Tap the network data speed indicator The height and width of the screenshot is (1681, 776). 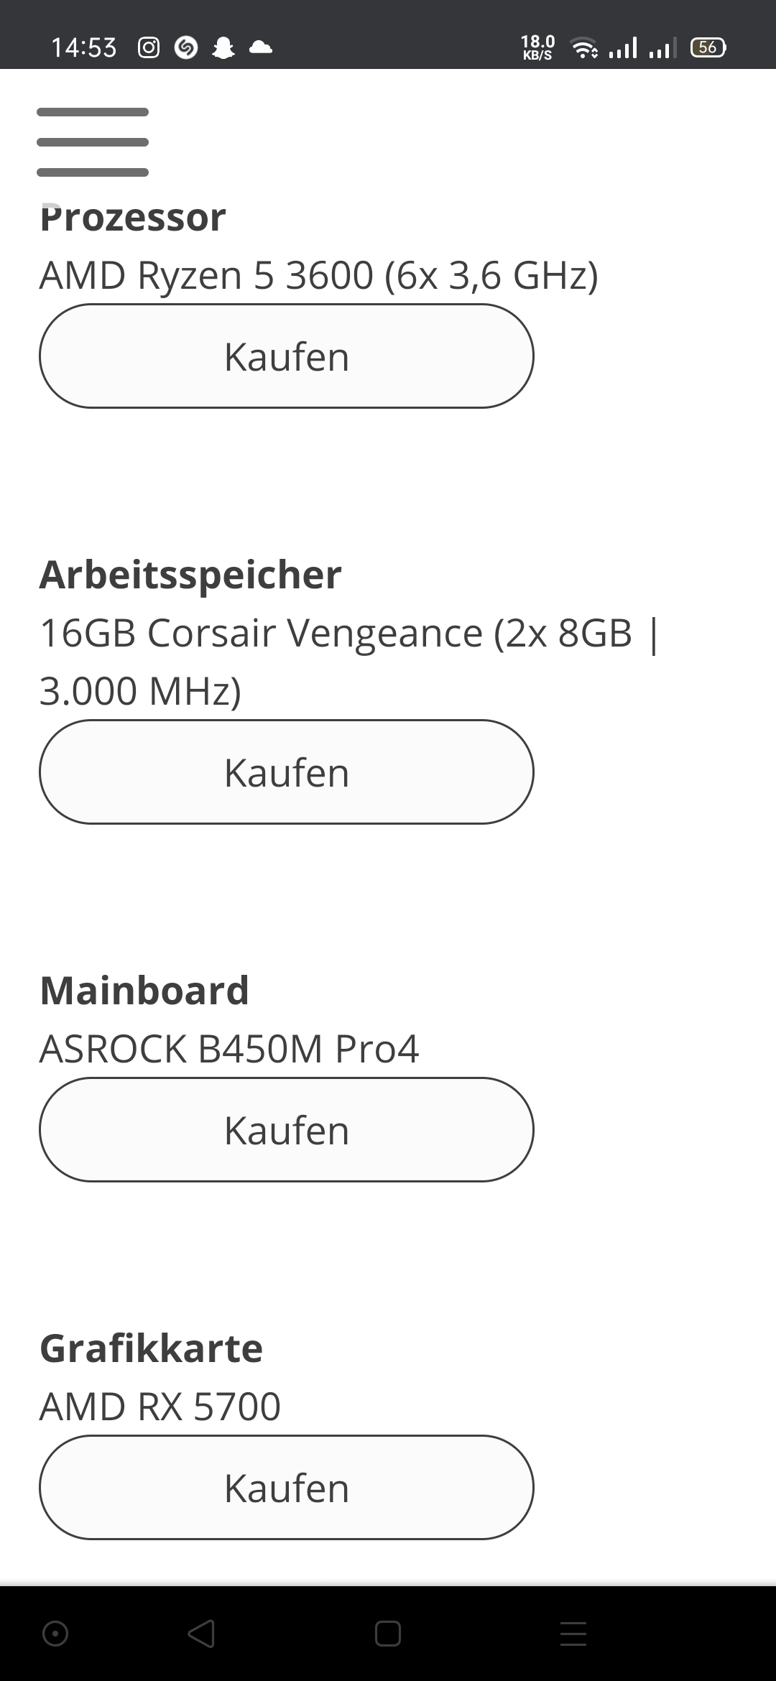[x=536, y=47]
